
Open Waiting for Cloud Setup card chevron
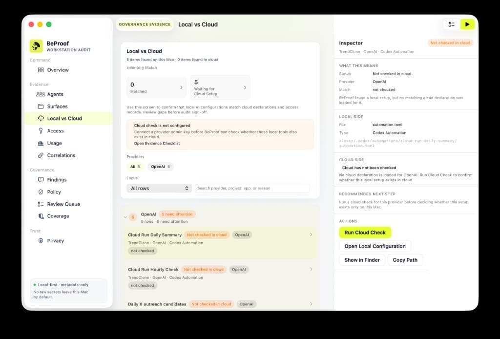[x=245, y=87]
